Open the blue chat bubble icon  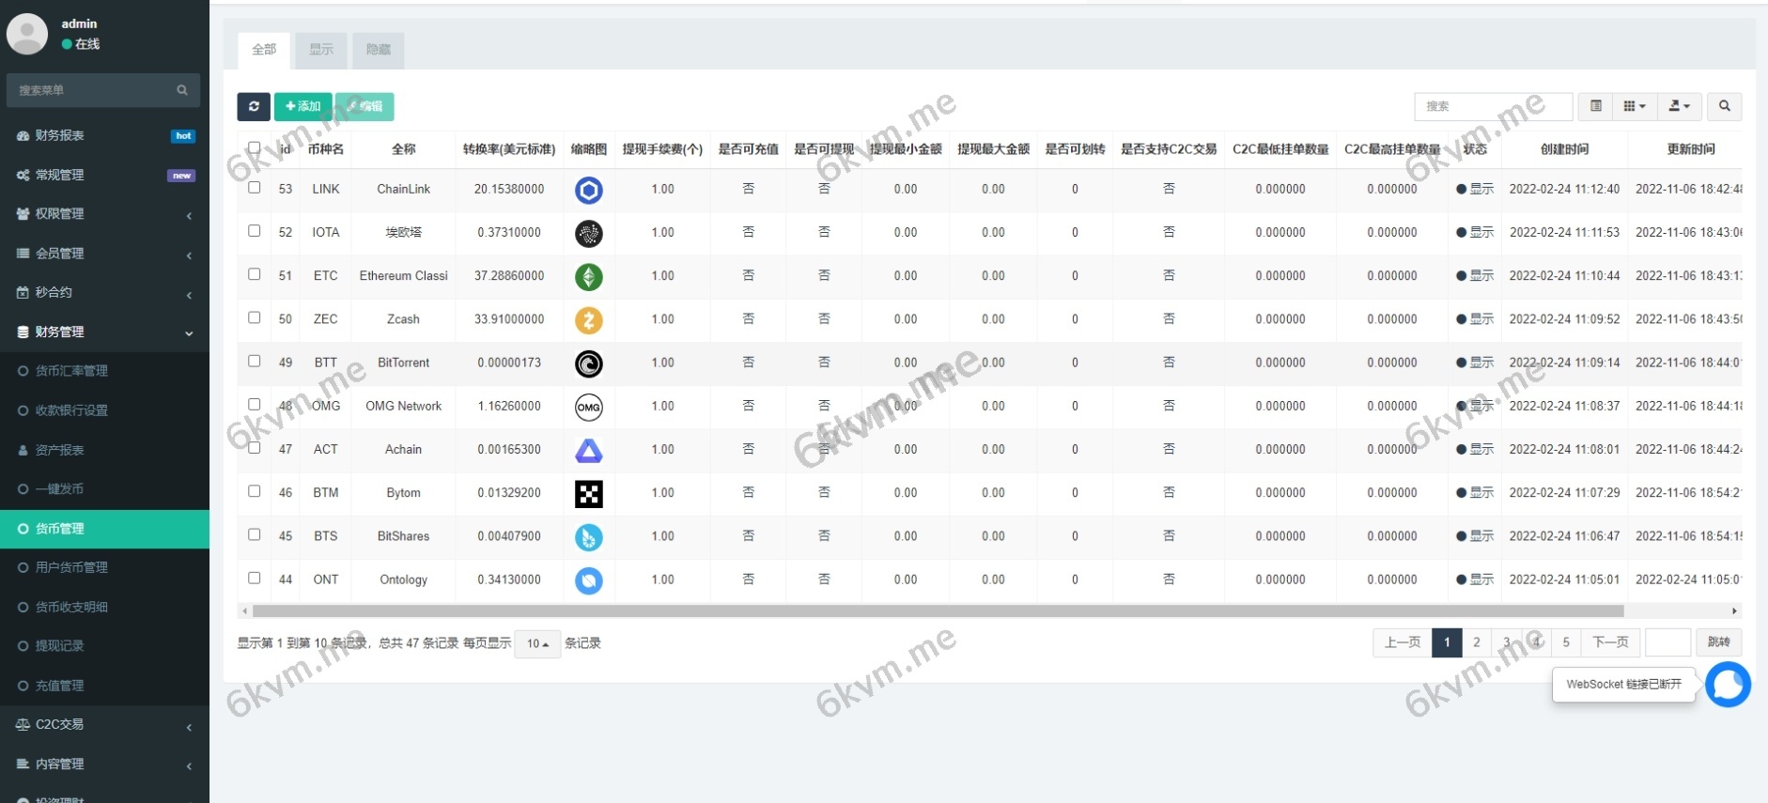click(1728, 685)
